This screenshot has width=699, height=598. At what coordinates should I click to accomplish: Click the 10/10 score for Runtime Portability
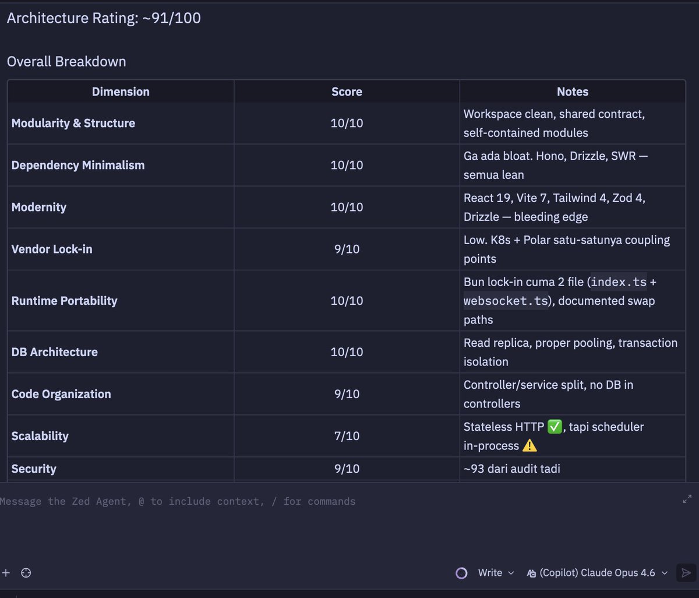pos(347,301)
